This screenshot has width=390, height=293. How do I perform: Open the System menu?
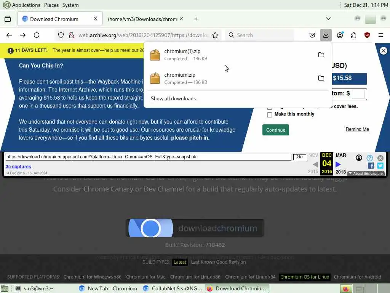70,5
